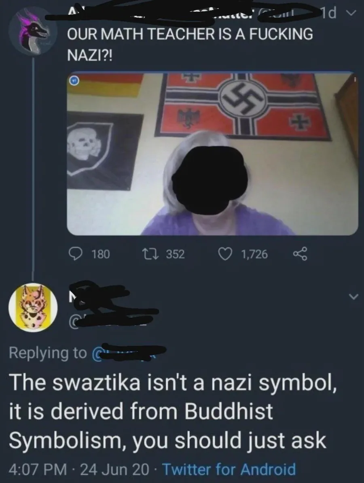
Task: Click the 180 replies count
Action: pyautogui.click(x=100, y=254)
